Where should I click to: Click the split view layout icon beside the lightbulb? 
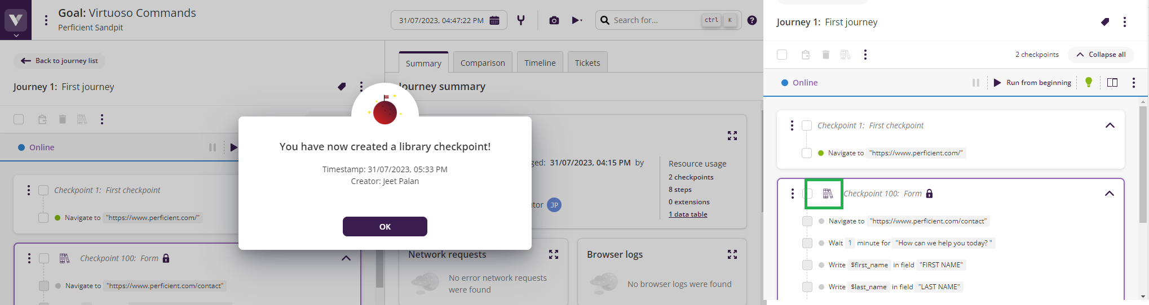[x=1112, y=83]
